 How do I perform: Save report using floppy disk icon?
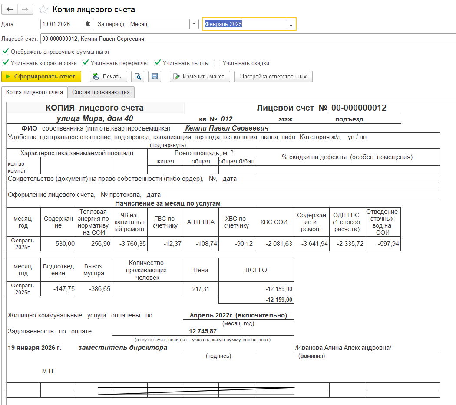[x=154, y=77]
